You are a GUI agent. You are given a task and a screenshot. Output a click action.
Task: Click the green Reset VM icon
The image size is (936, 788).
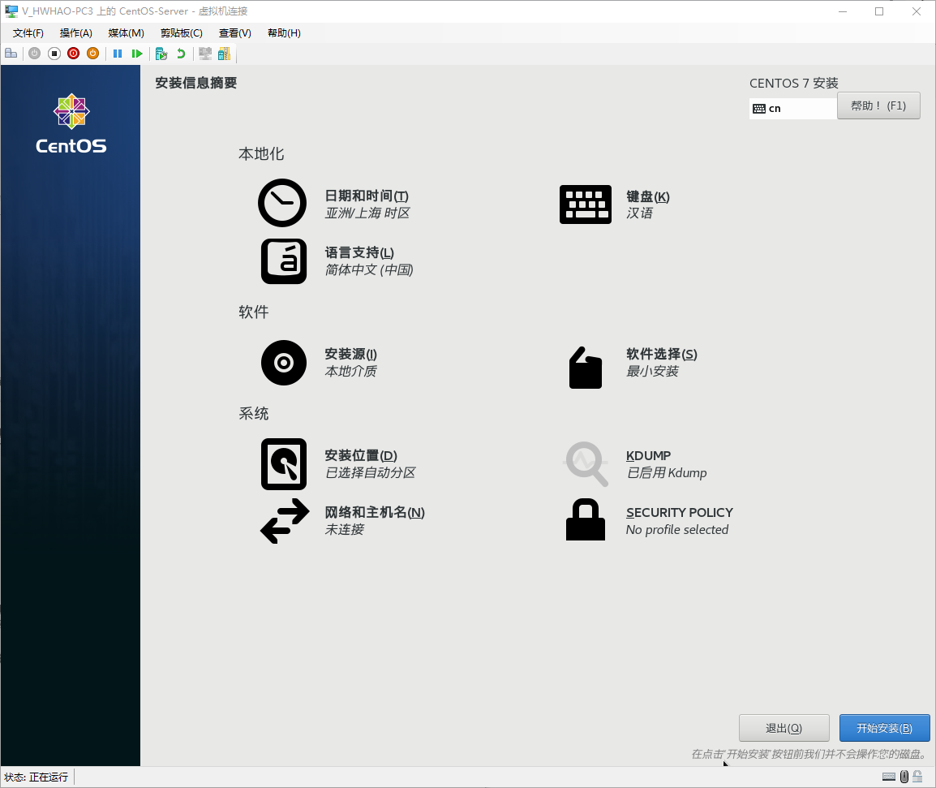point(137,54)
